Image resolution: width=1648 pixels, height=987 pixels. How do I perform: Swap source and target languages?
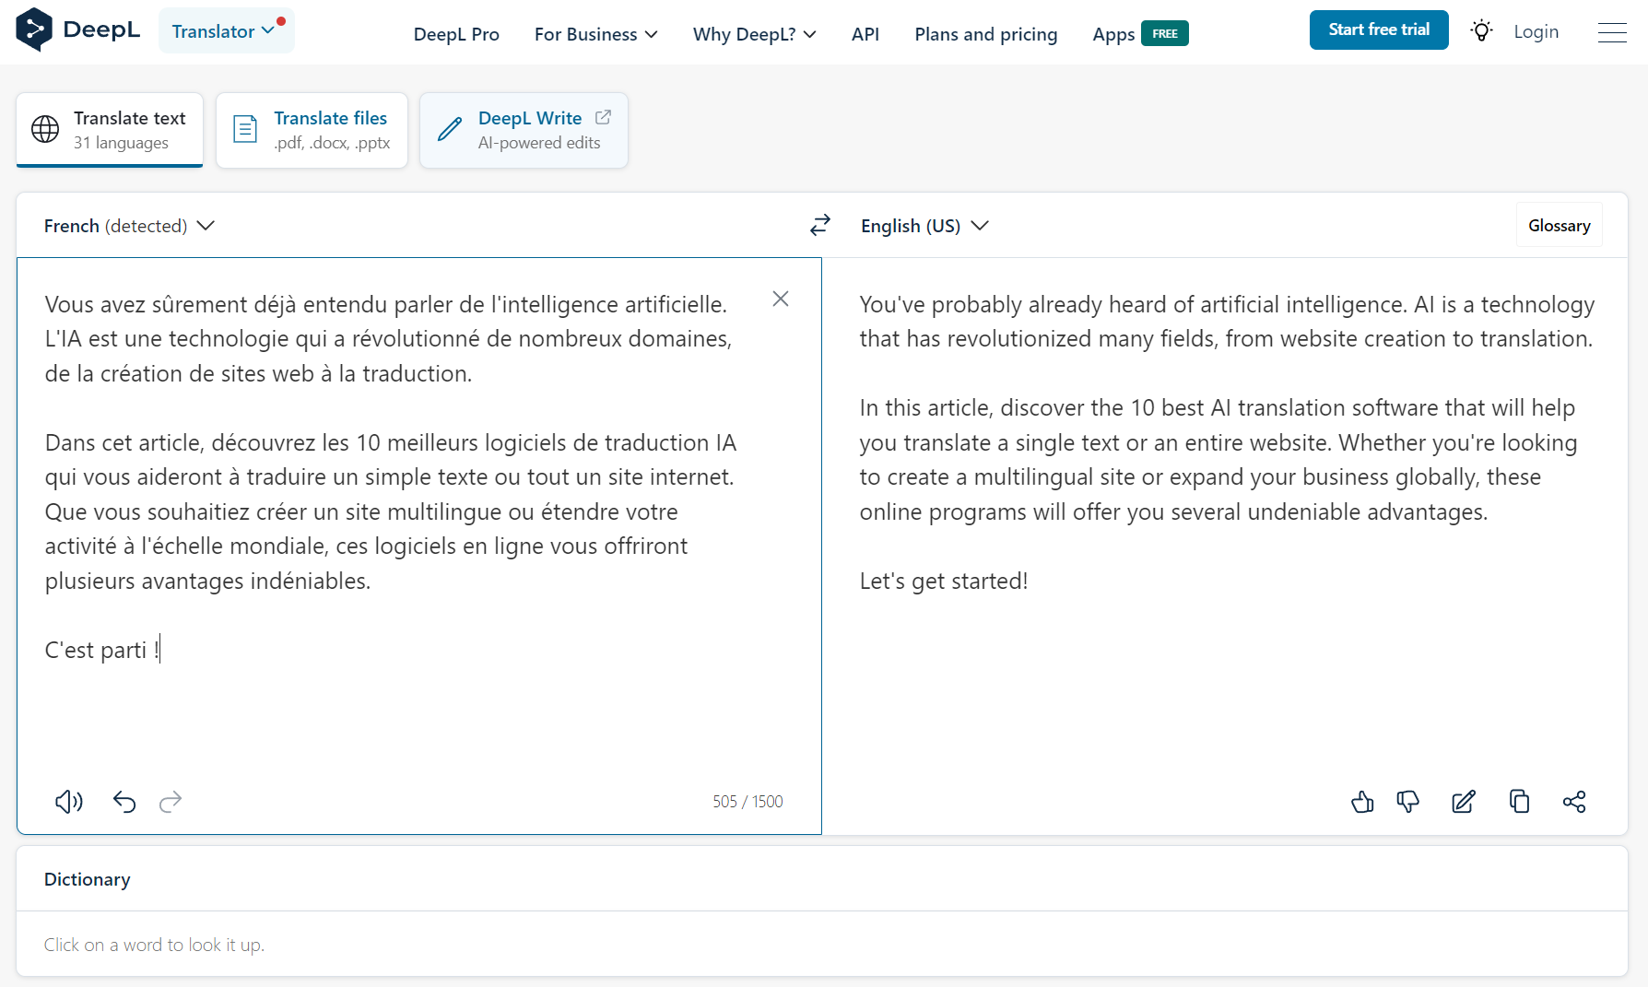tap(820, 225)
